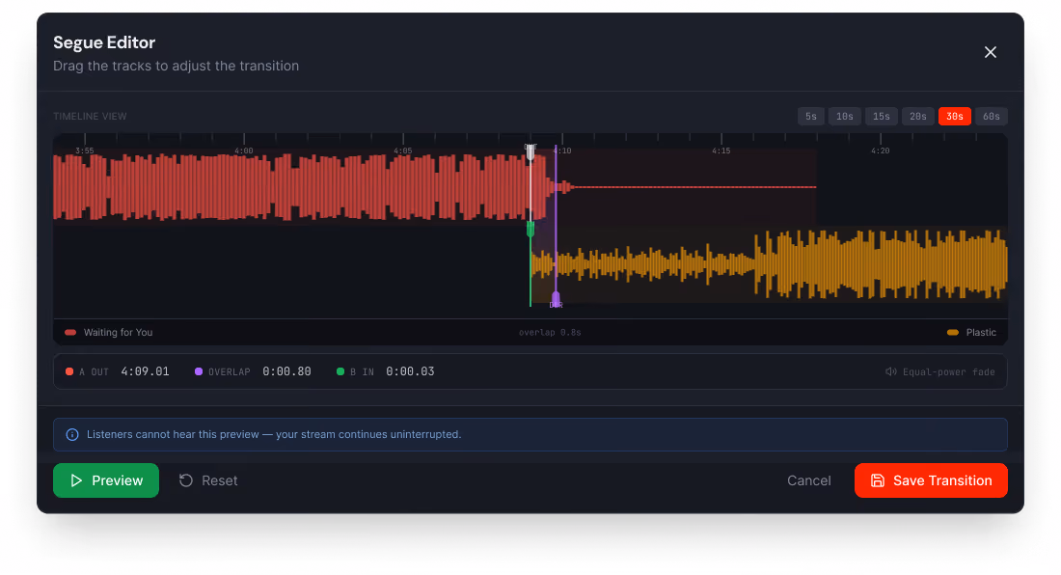Click the 4:05 mark on the ruler
The image size is (1061, 575).
(402, 151)
